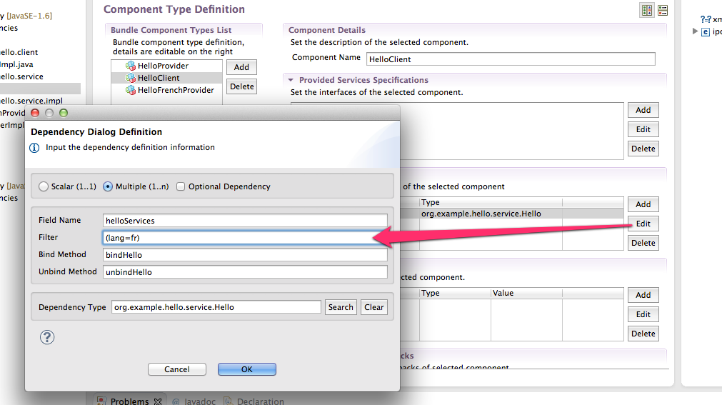Click Search next to Dependency Type
Image resolution: width=722 pixels, height=405 pixels.
pos(341,307)
